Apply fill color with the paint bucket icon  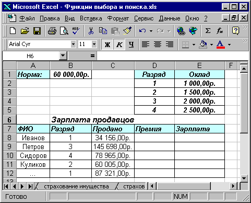(x=203, y=44)
